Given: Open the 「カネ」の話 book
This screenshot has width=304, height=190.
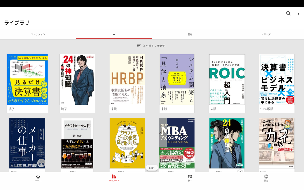Looking at the screenshot, I should pyautogui.click(x=277, y=143).
